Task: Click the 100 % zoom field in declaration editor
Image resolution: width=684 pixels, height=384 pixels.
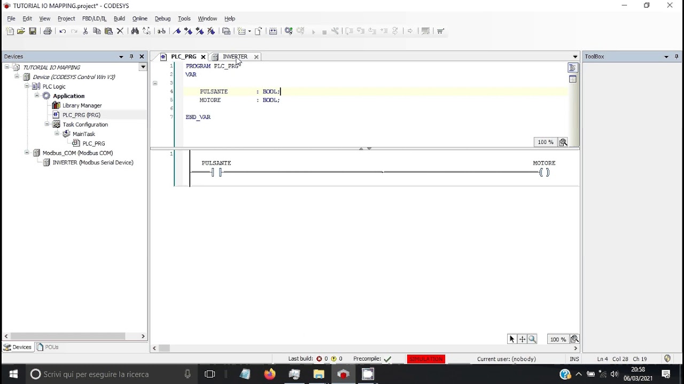Action: click(546, 142)
